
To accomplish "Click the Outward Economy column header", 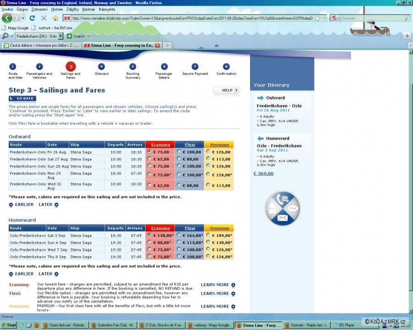I will point(161,144).
